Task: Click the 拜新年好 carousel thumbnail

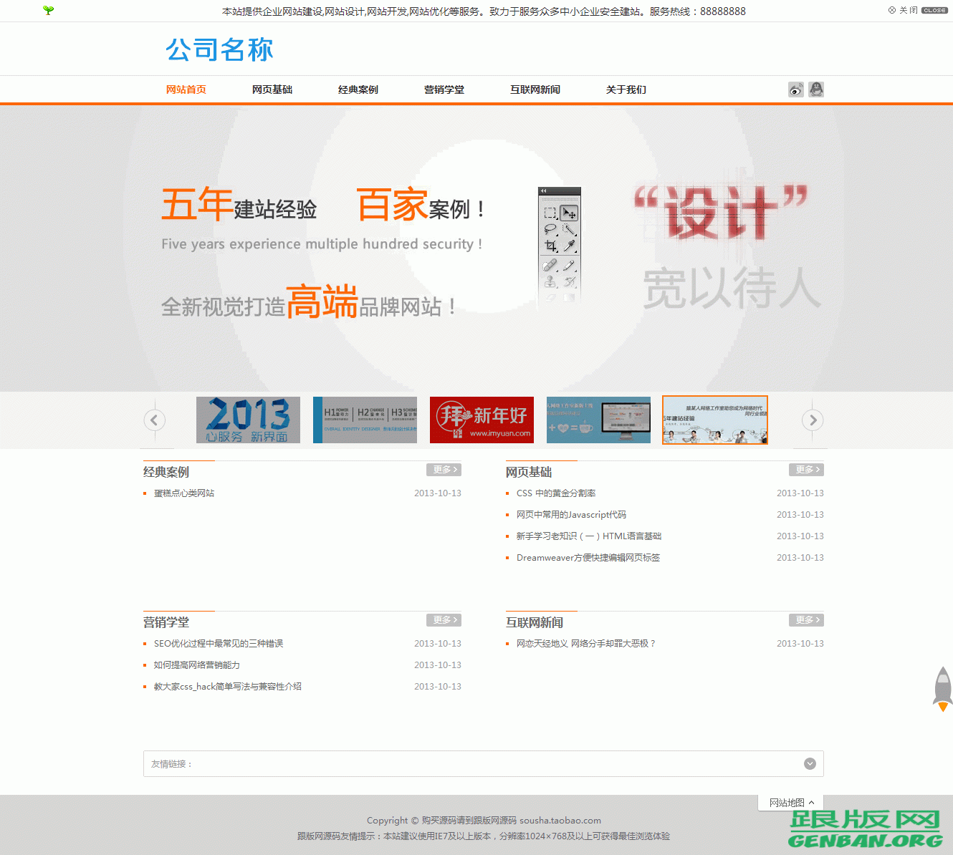Action: pos(482,420)
